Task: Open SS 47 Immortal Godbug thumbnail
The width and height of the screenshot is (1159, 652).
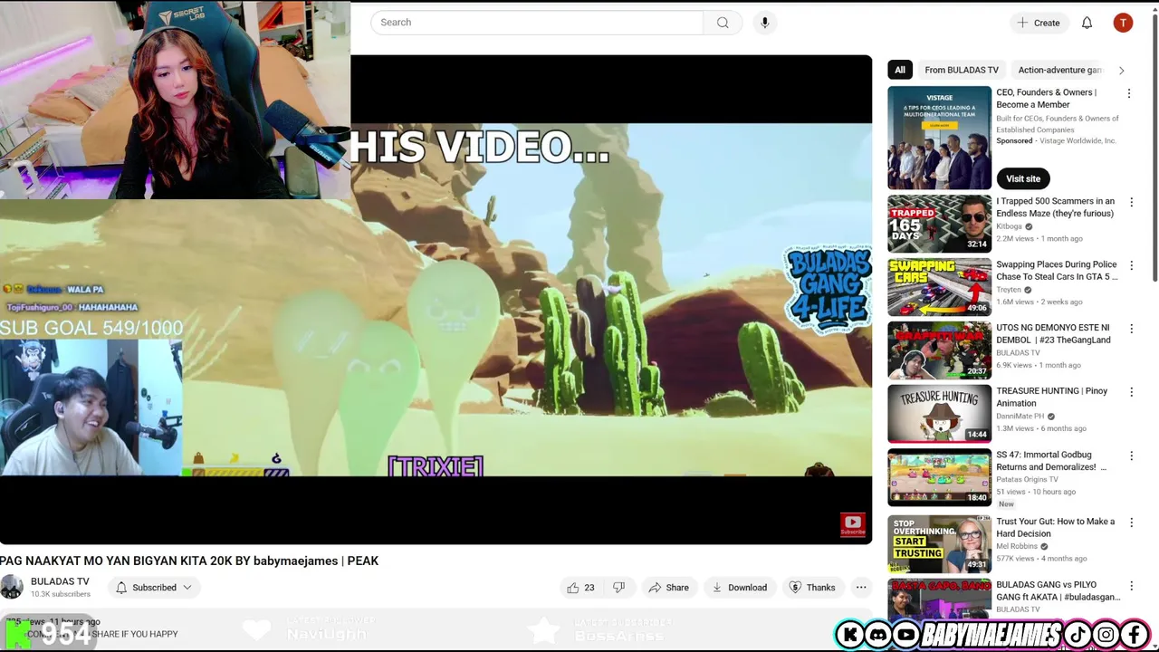Action: point(940,477)
